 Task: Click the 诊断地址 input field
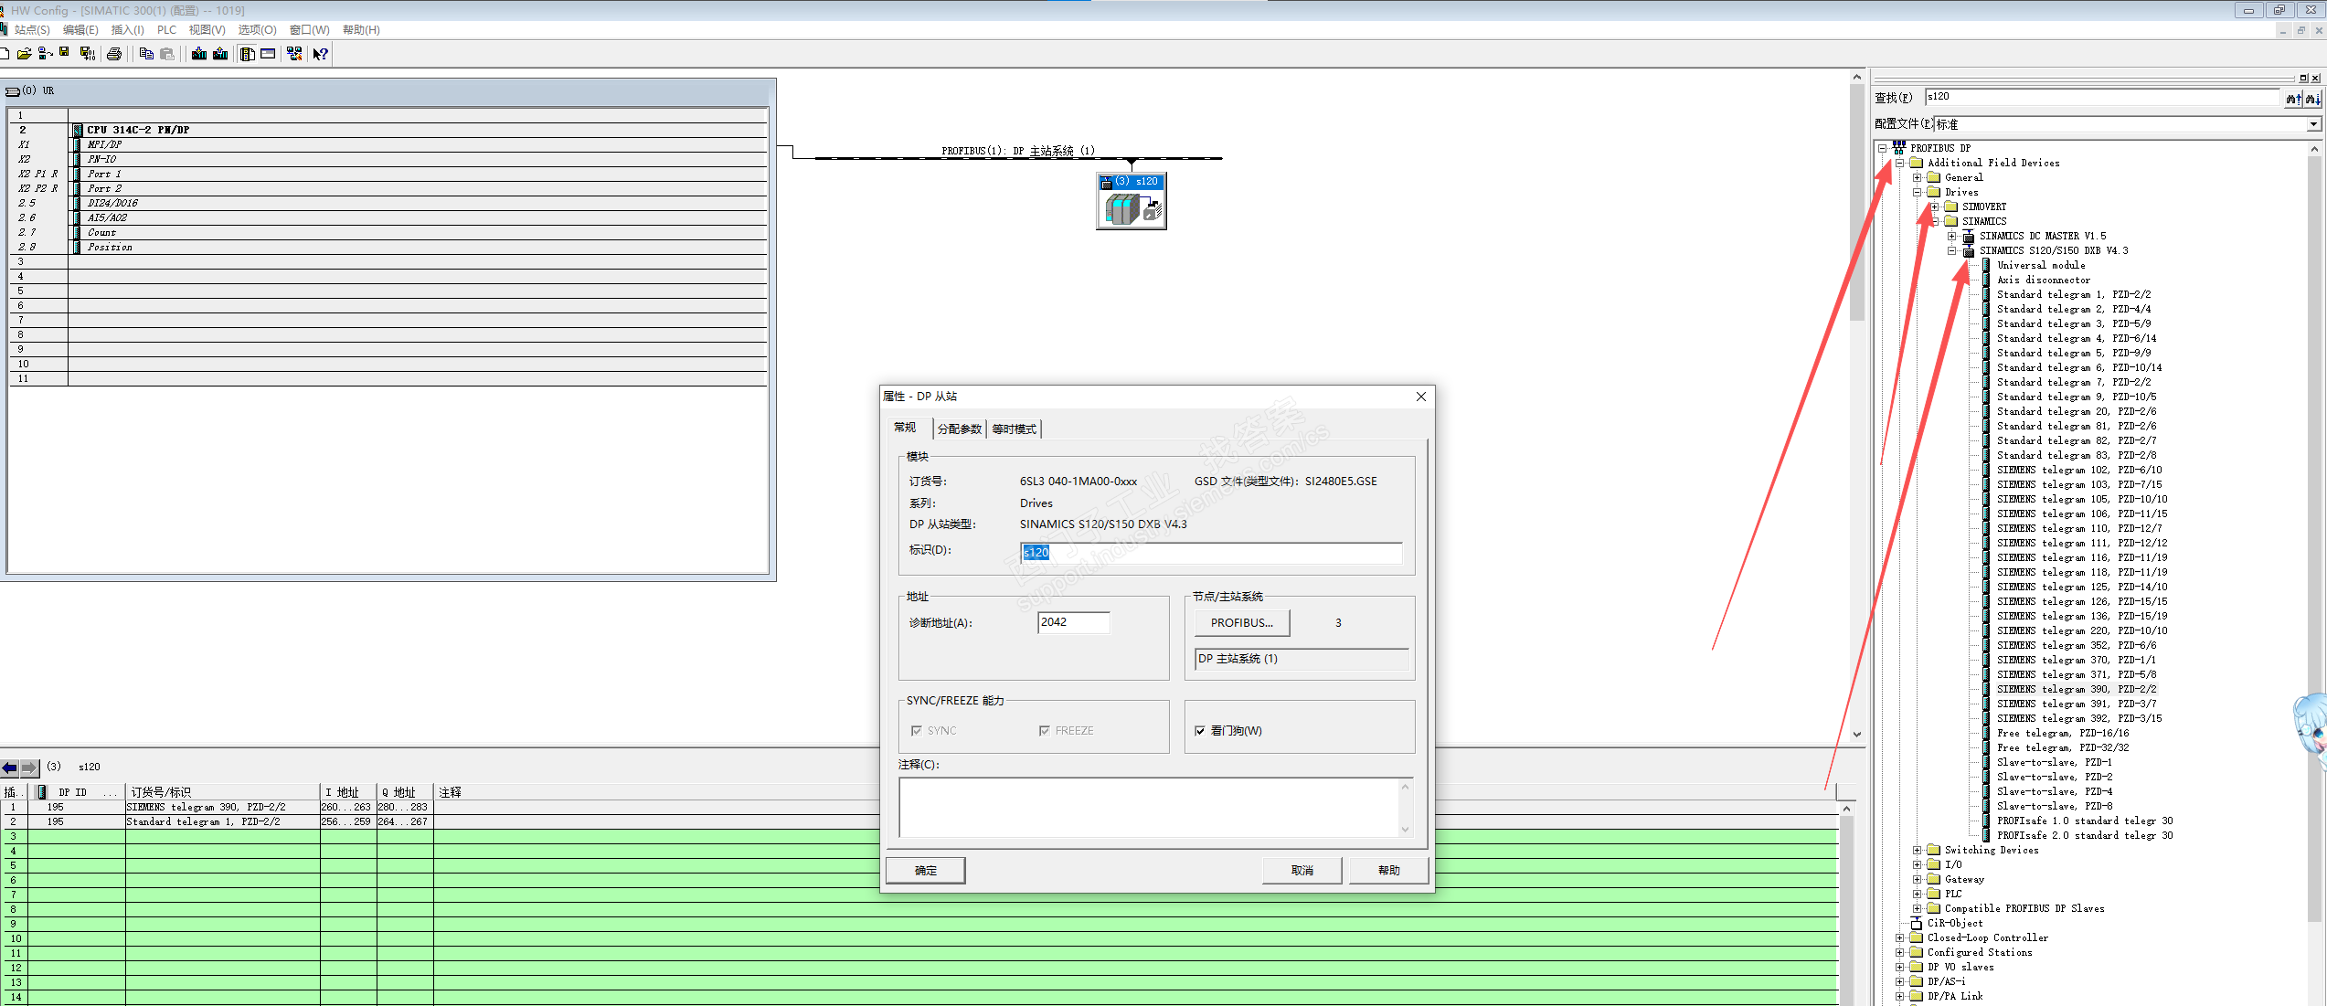[1073, 622]
